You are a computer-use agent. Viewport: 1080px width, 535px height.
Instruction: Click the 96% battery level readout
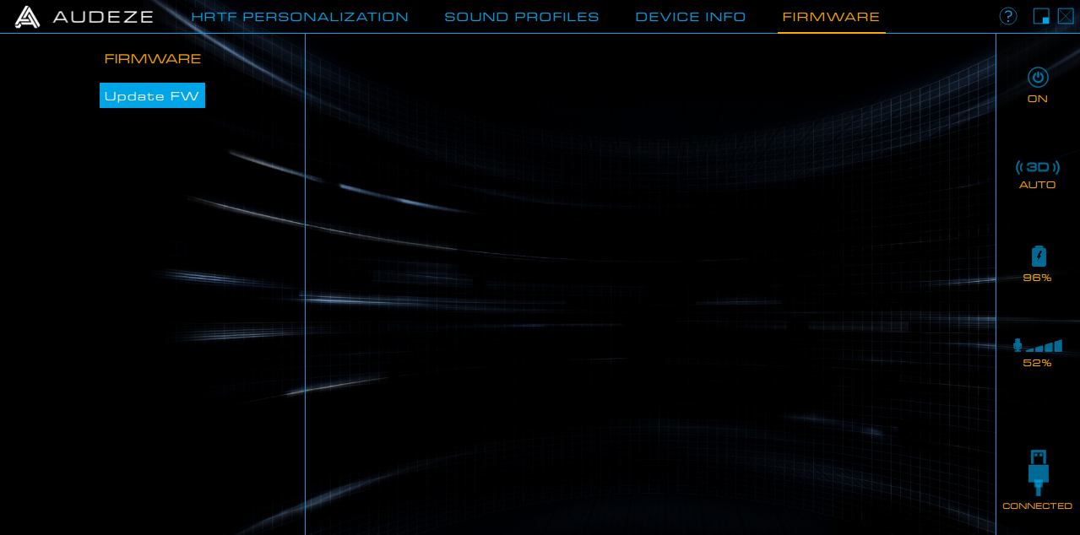click(x=1037, y=277)
